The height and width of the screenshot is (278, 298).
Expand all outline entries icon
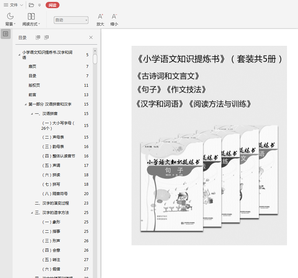click(x=38, y=37)
